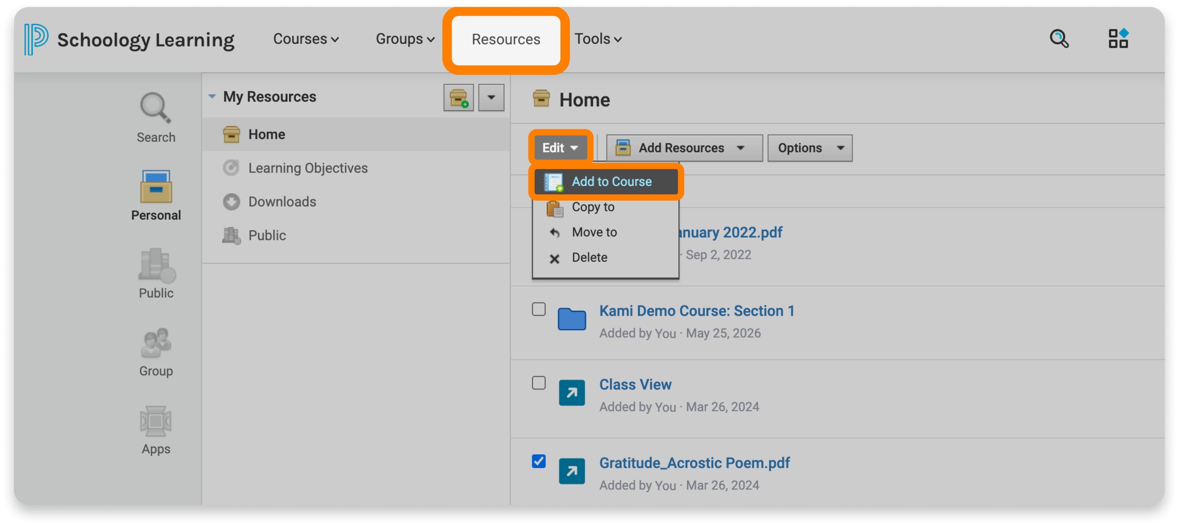The image size is (1179, 526).
Task: Expand the Groups dropdown menu
Action: click(x=405, y=39)
